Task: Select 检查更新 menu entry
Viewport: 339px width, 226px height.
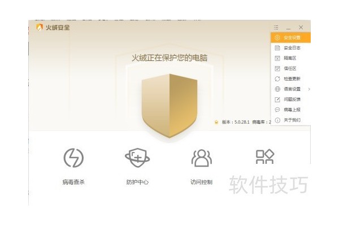Action: pyautogui.click(x=290, y=79)
